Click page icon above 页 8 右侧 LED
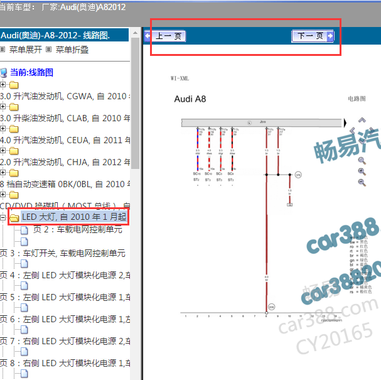This screenshot has width=381, height=380. point(24,352)
